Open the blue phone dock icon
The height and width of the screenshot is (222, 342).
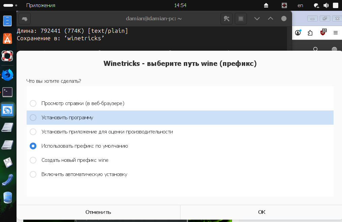[8, 180]
